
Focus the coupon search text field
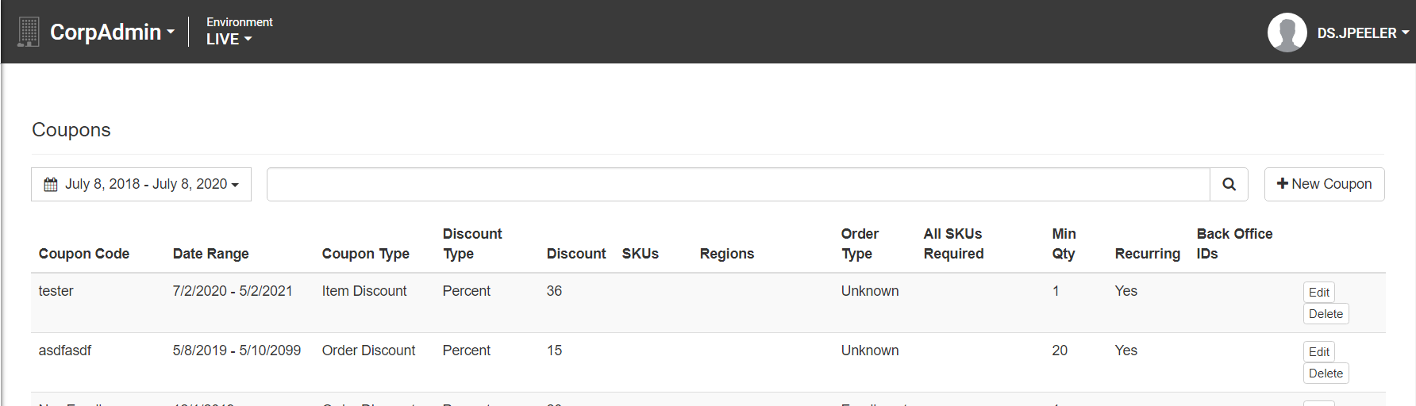click(738, 184)
